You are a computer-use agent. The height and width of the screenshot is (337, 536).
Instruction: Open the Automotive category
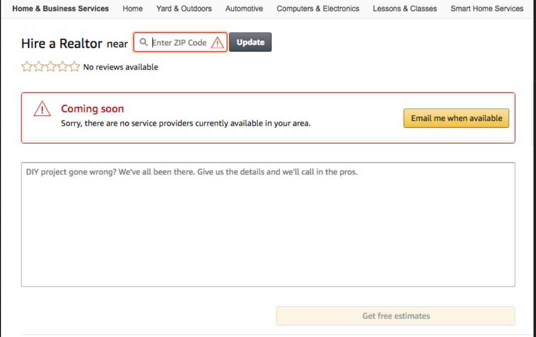[x=244, y=8]
